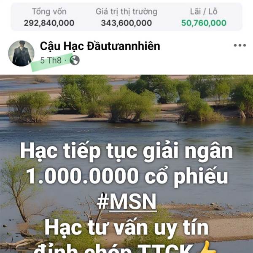
Task: Click the globe public-audience icon
Action: click(75, 60)
